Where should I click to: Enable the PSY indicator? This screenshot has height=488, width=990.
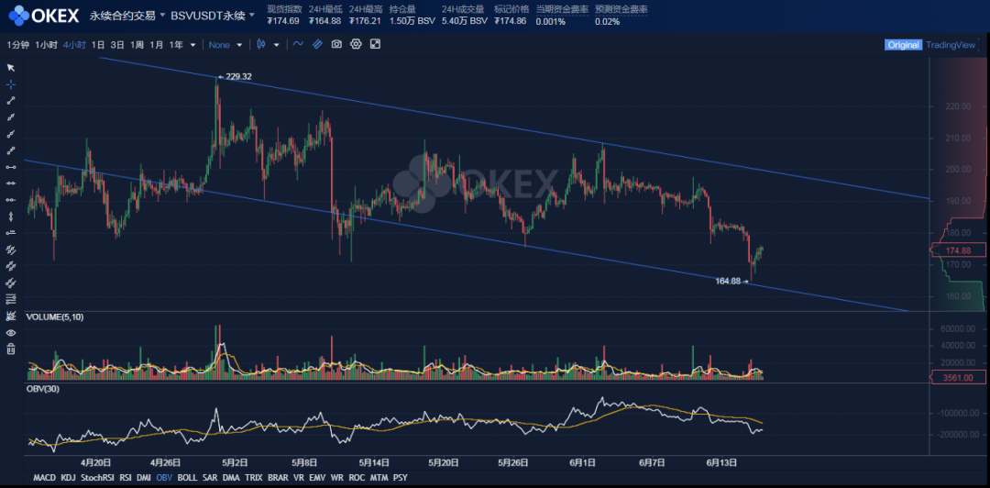pyautogui.click(x=401, y=478)
